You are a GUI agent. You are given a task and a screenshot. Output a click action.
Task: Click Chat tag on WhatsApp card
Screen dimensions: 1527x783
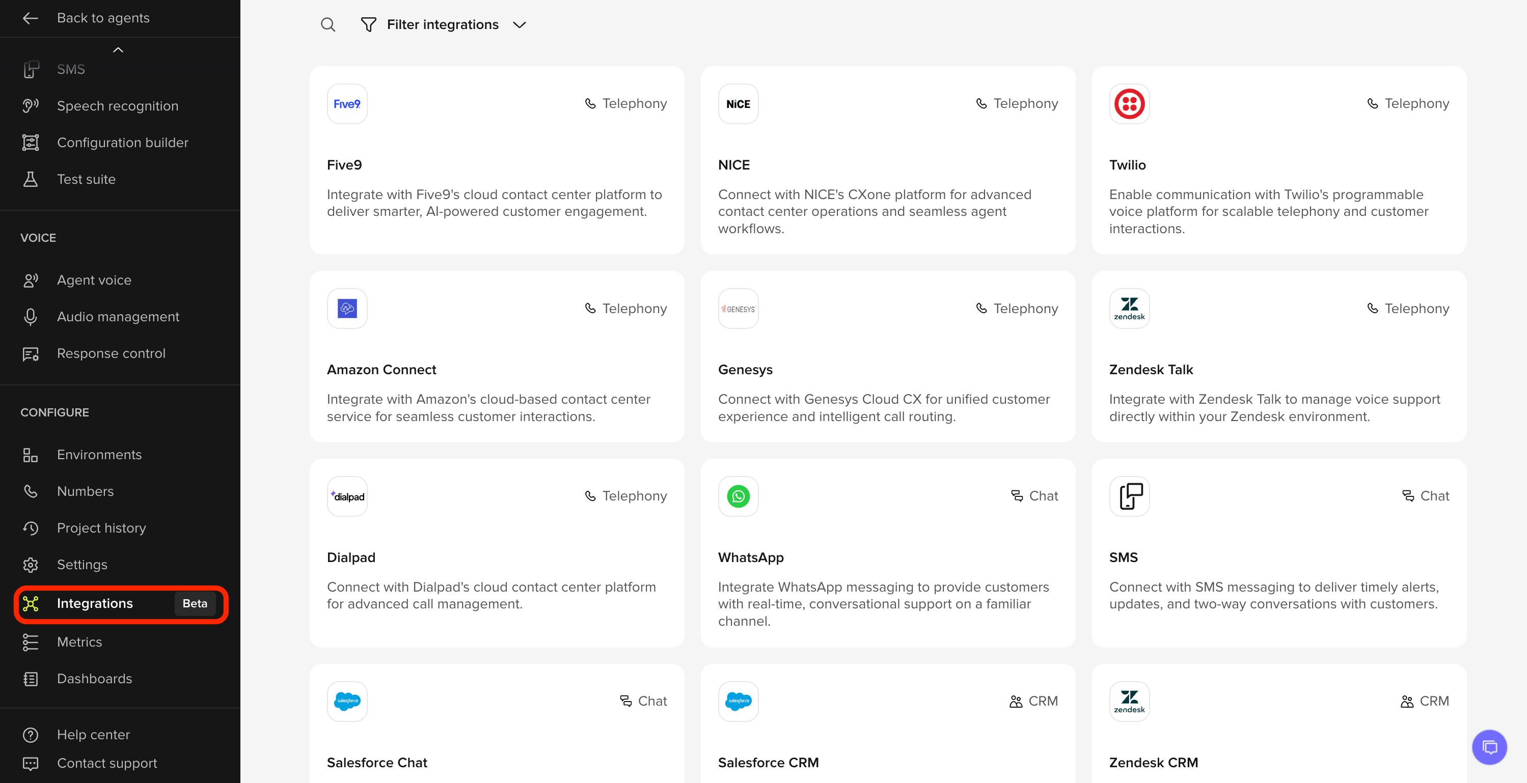tap(1034, 496)
